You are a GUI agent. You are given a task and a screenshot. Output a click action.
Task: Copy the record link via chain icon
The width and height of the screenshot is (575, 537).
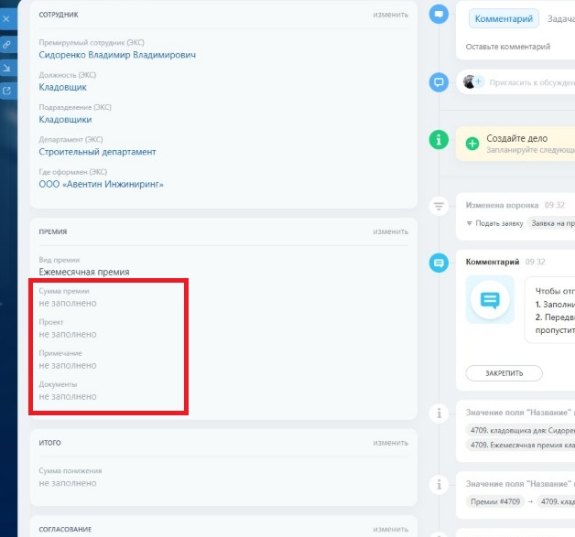[x=5, y=44]
